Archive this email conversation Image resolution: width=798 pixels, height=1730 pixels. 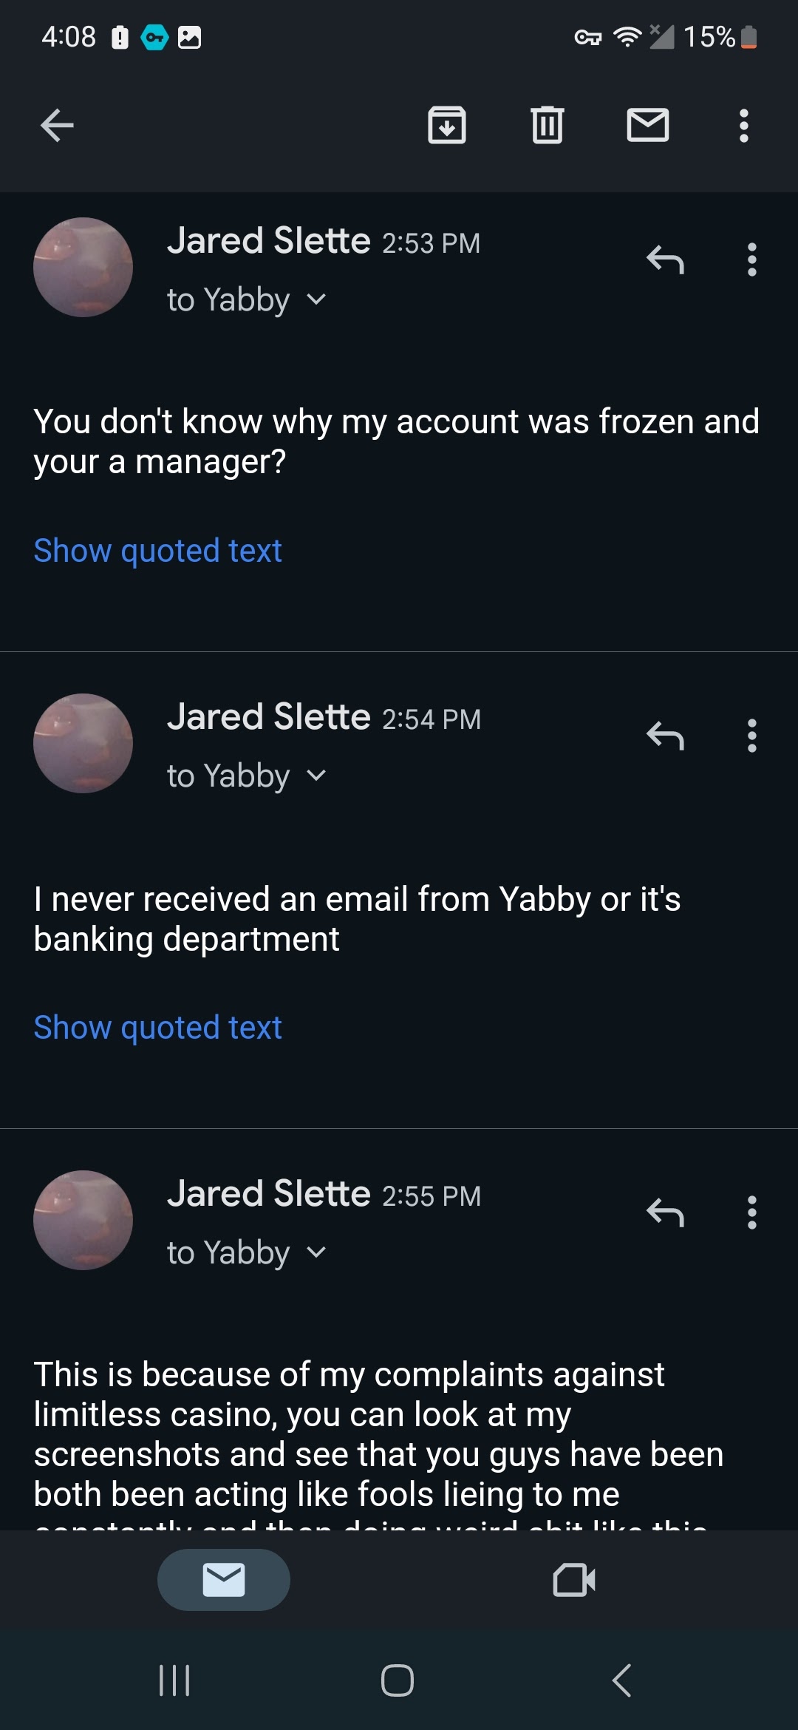point(447,125)
